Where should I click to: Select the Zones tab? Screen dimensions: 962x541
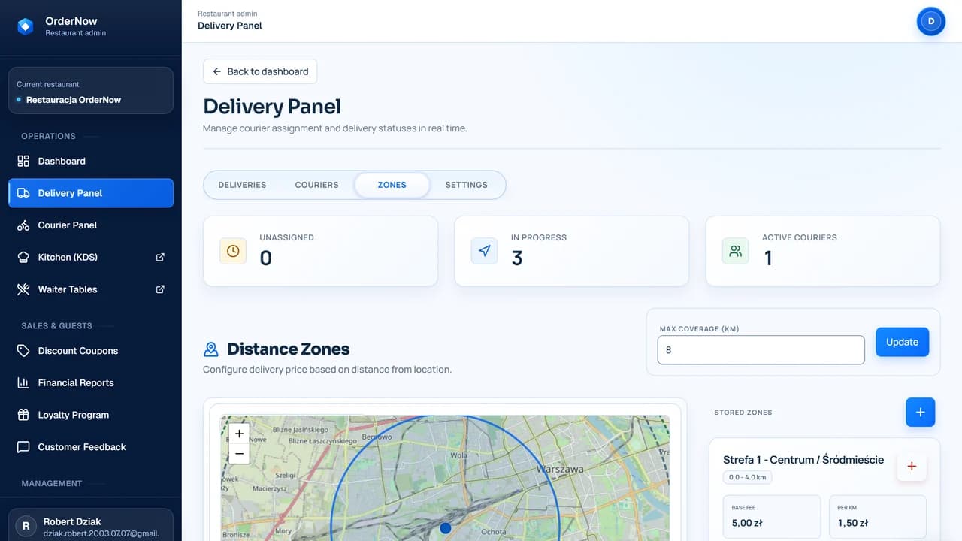pos(392,185)
